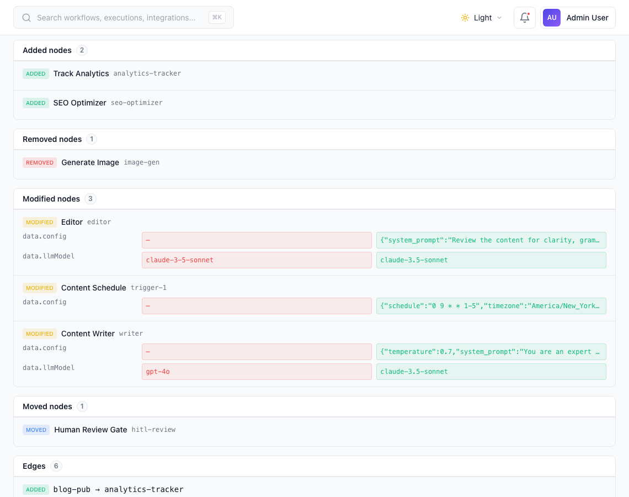Click the trigger-1 node id

pyautogui.click(x=148, y=288)
